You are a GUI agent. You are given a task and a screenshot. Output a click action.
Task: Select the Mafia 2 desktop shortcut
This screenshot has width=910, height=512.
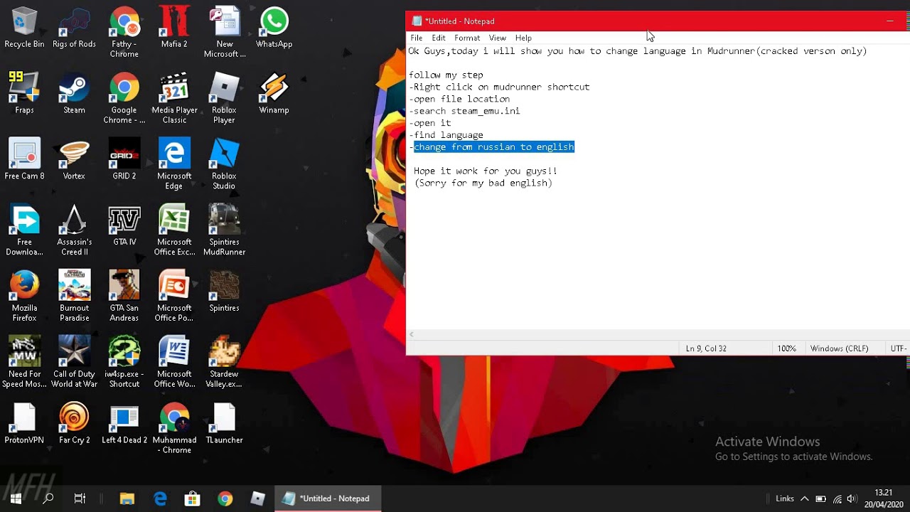(x=174, y=28)
